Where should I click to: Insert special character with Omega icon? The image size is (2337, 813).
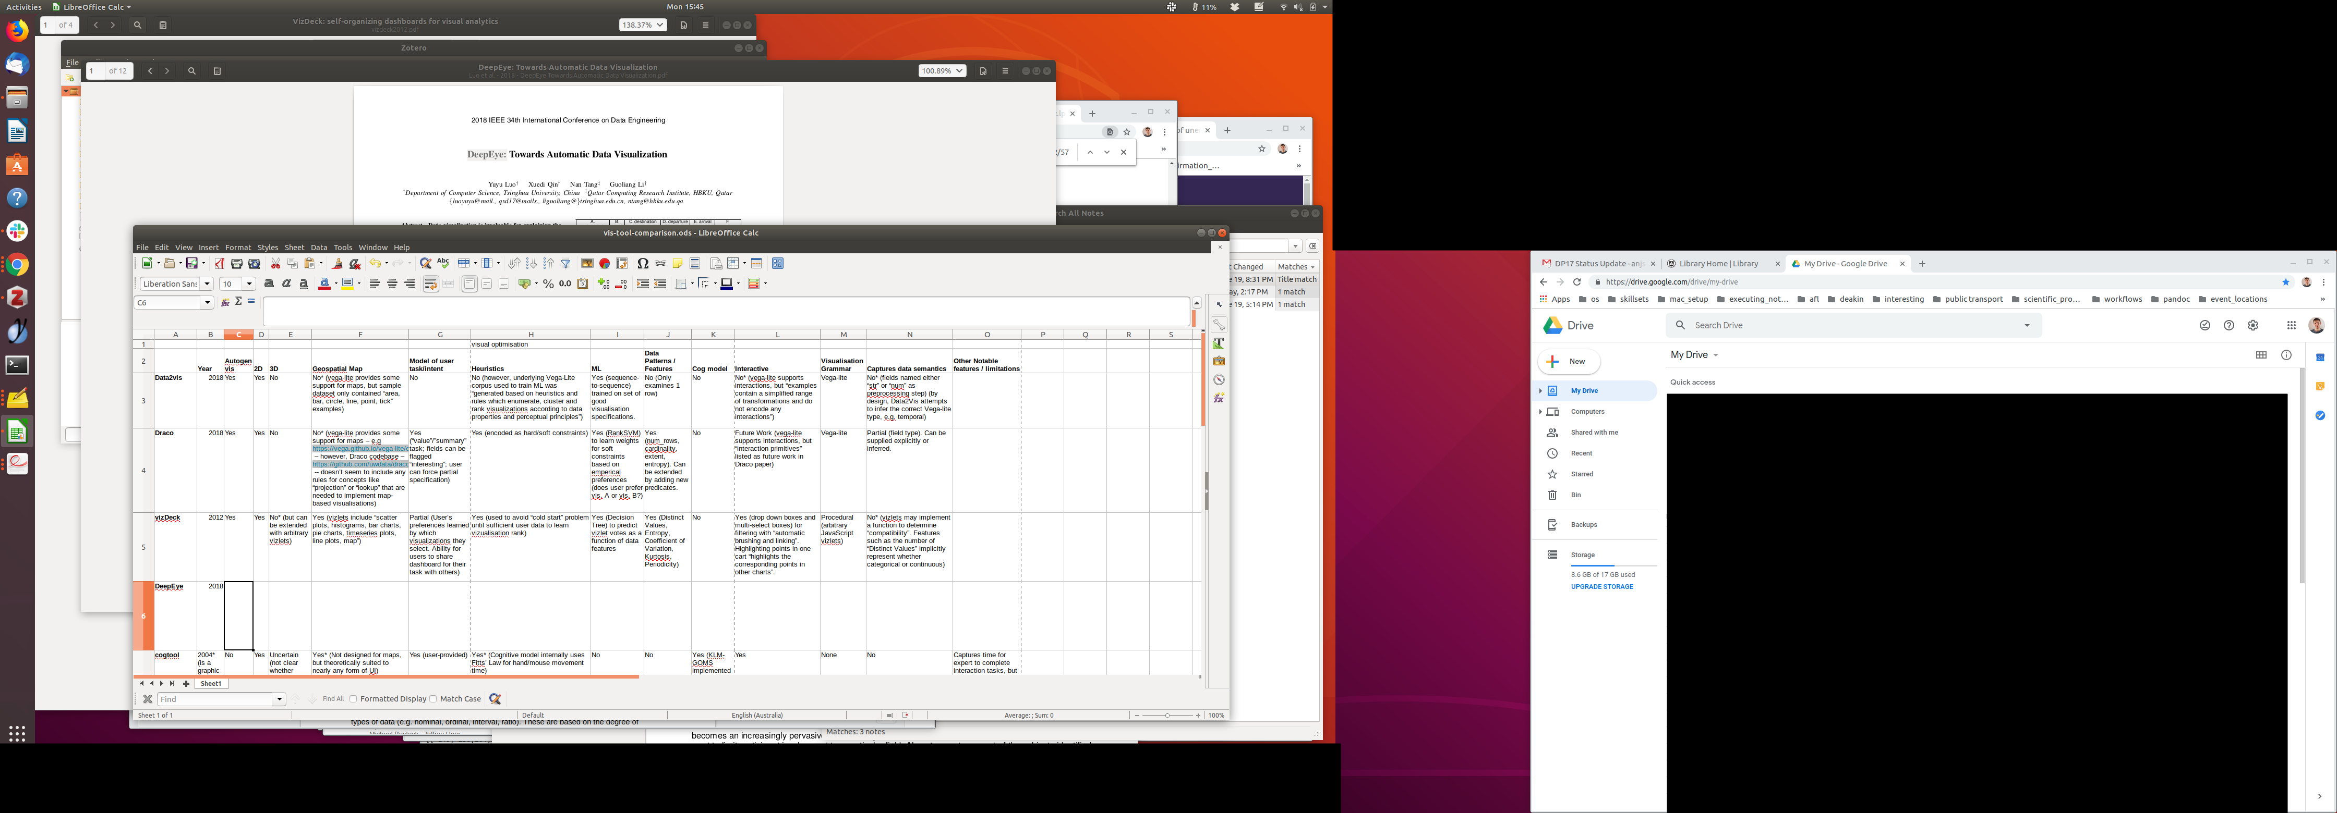642,264
